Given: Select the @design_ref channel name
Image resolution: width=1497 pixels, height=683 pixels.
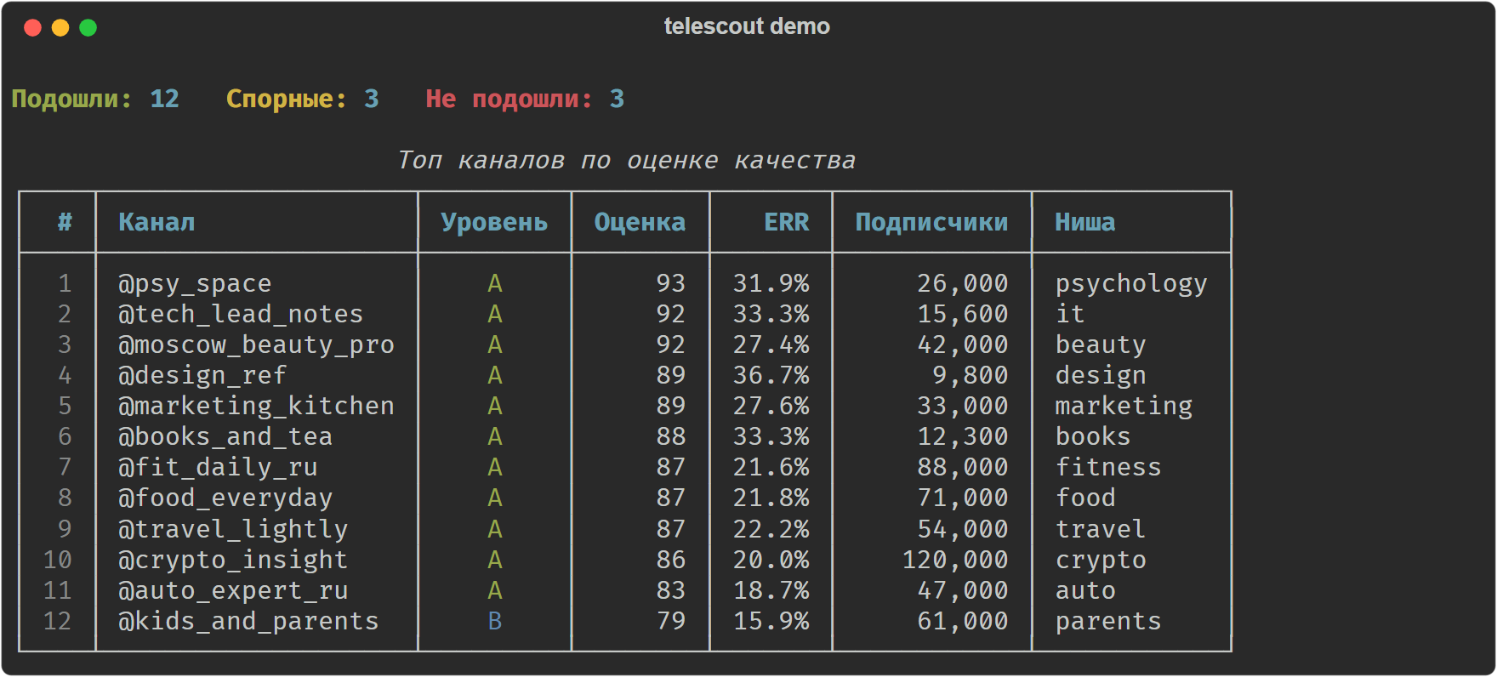Looking at the screenshot, I should pyautogui.click(x=202, y=375).
